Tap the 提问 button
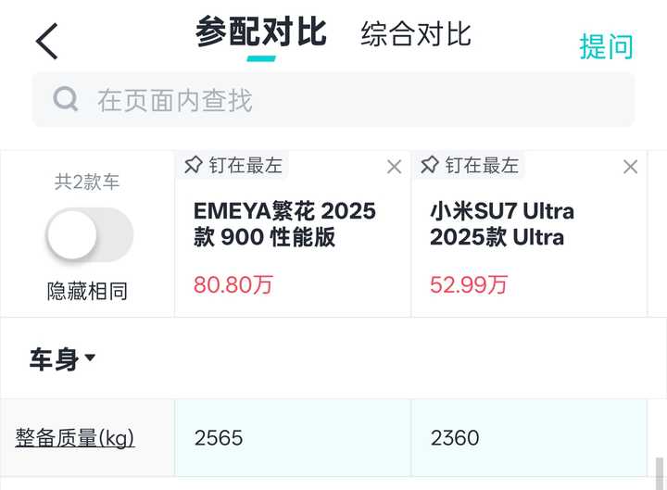 pos(606,46)
